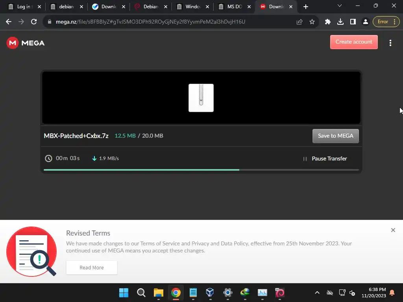Viewport: 403px width, 302px height.
Task: Go back to the previous page
Action: pos(9,22)
